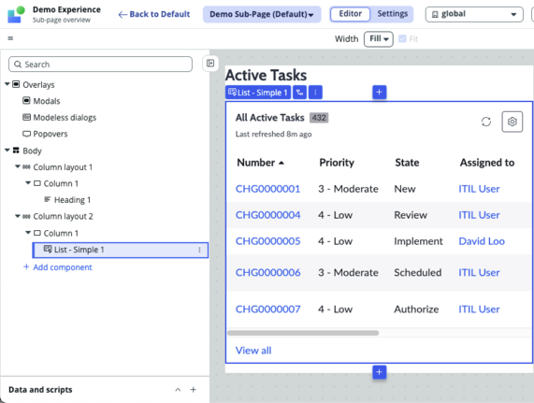Click the hamburger menu icon under the logo

[x=10, y=38]
